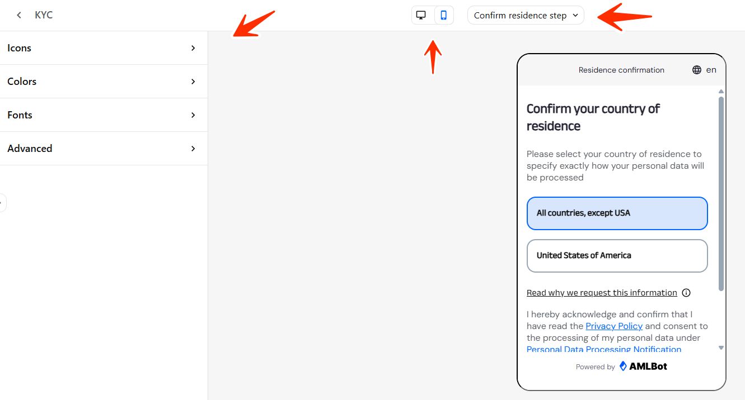745x400 pixels.
Task: Select 'United States of America' option
Action: tap(617, 256)
